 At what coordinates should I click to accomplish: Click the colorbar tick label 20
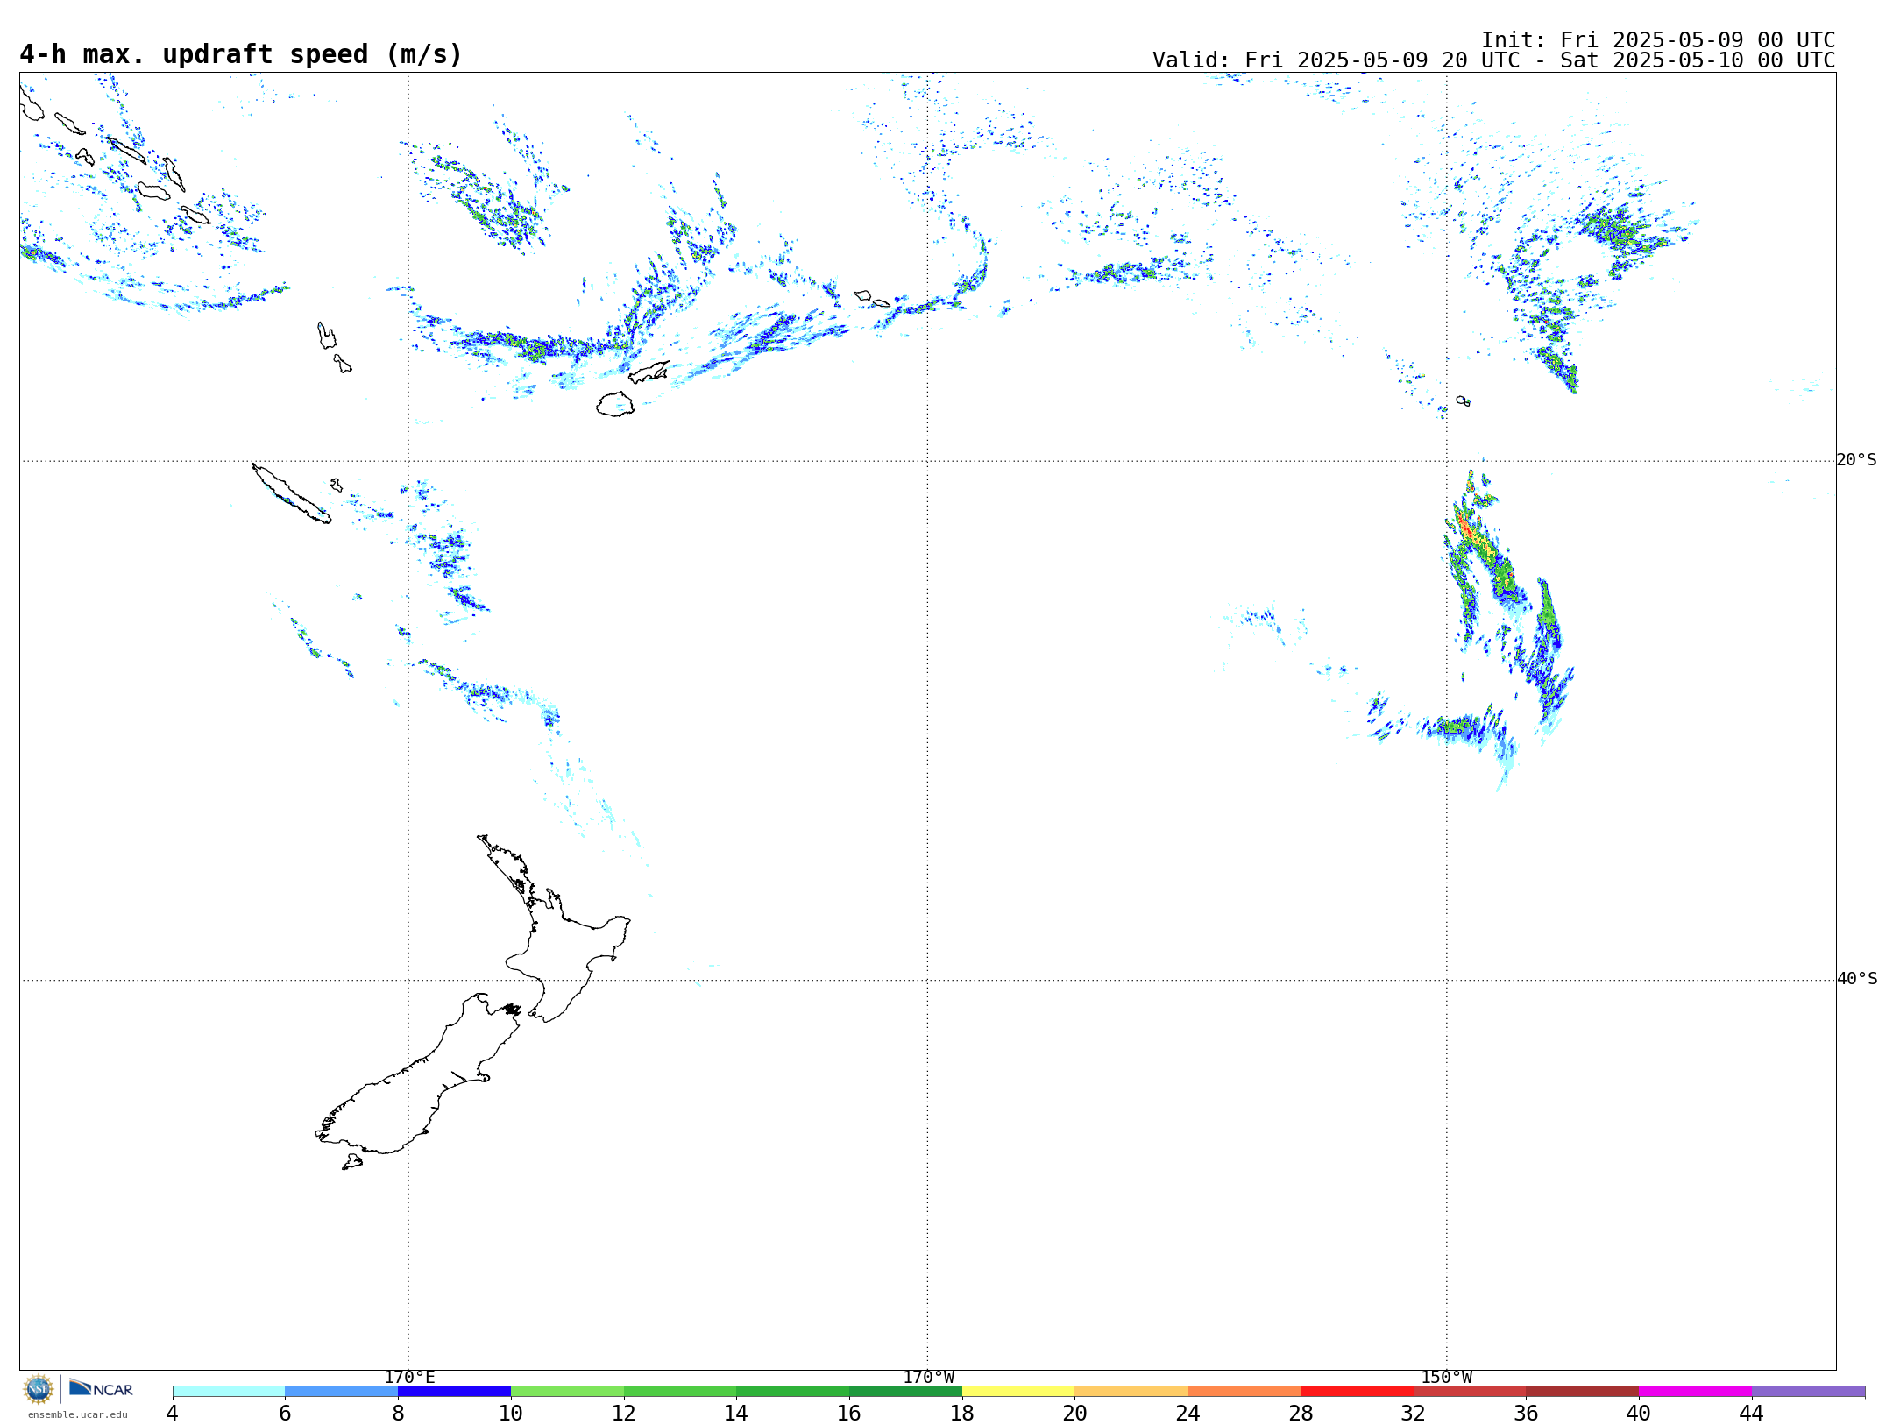point(1075,1414)
